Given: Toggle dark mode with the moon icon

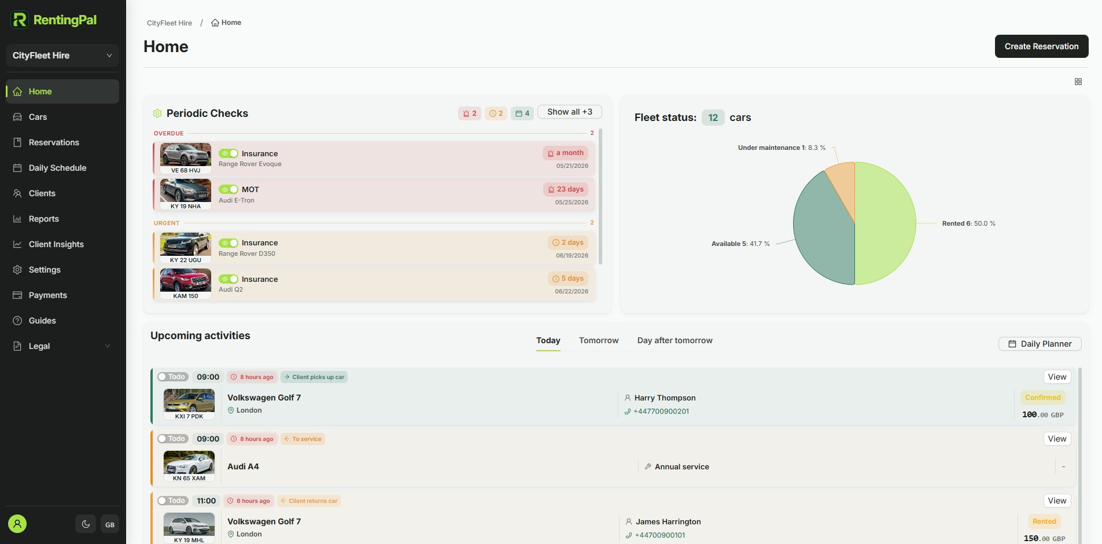Looking at the screenshot, I should click(x=86, y=524).
